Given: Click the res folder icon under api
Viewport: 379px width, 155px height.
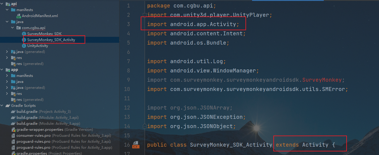Looking at the screenshot, I should pos(13,58).
